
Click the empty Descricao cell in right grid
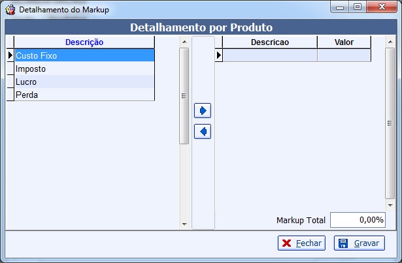(x=269, y=55)
